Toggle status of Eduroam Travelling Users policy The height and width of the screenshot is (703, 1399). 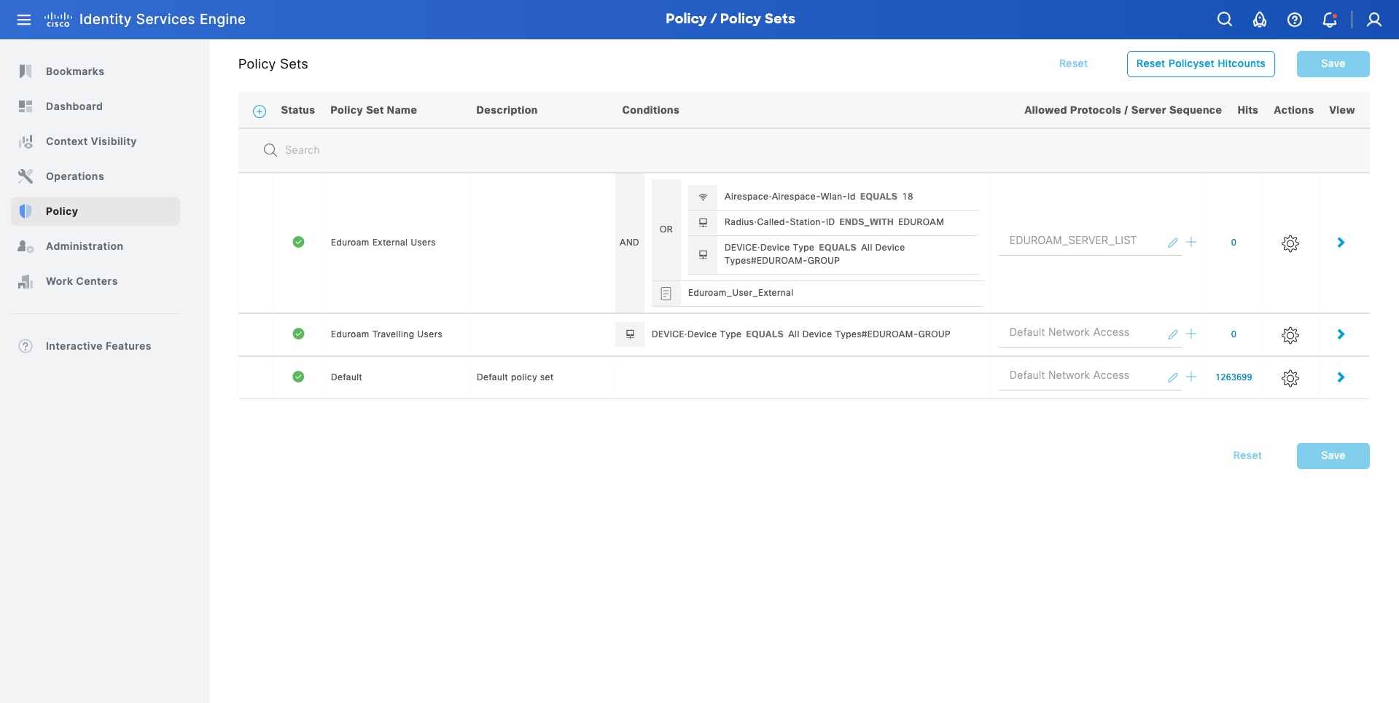298,334
